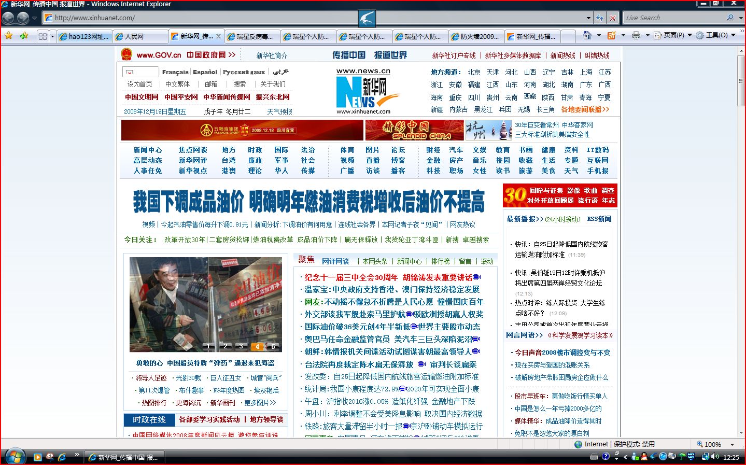Open the recent pages dropdown arrow

[x=35, y=18]
